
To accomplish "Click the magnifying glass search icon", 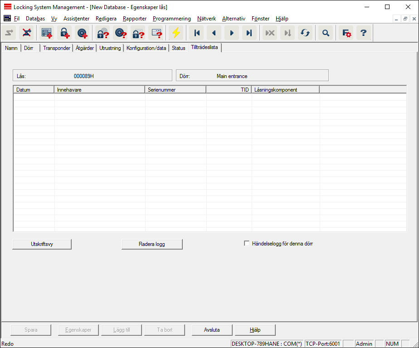I will click(x=325, y=33).
